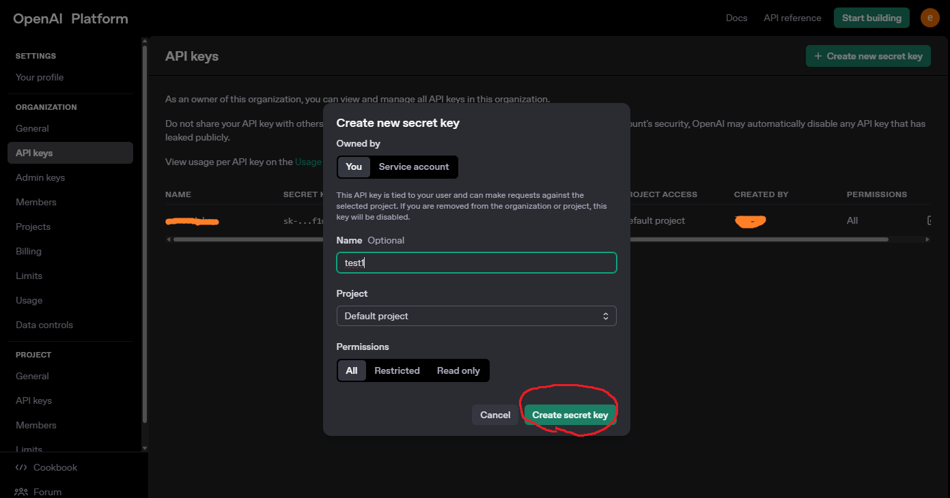The width and height of the screenshot is (950, 498).
Task: Open the Docs link in header
Action: [x=736, y=18]
